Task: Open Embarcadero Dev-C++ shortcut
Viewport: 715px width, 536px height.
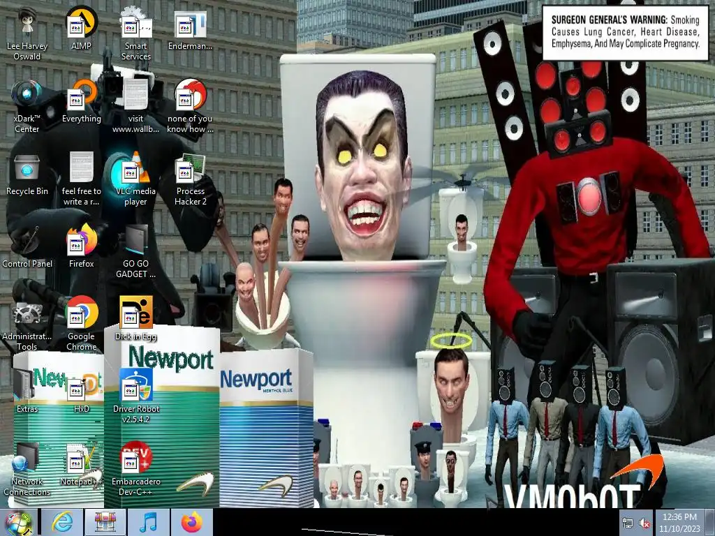Action: click(x=136, y=469)
